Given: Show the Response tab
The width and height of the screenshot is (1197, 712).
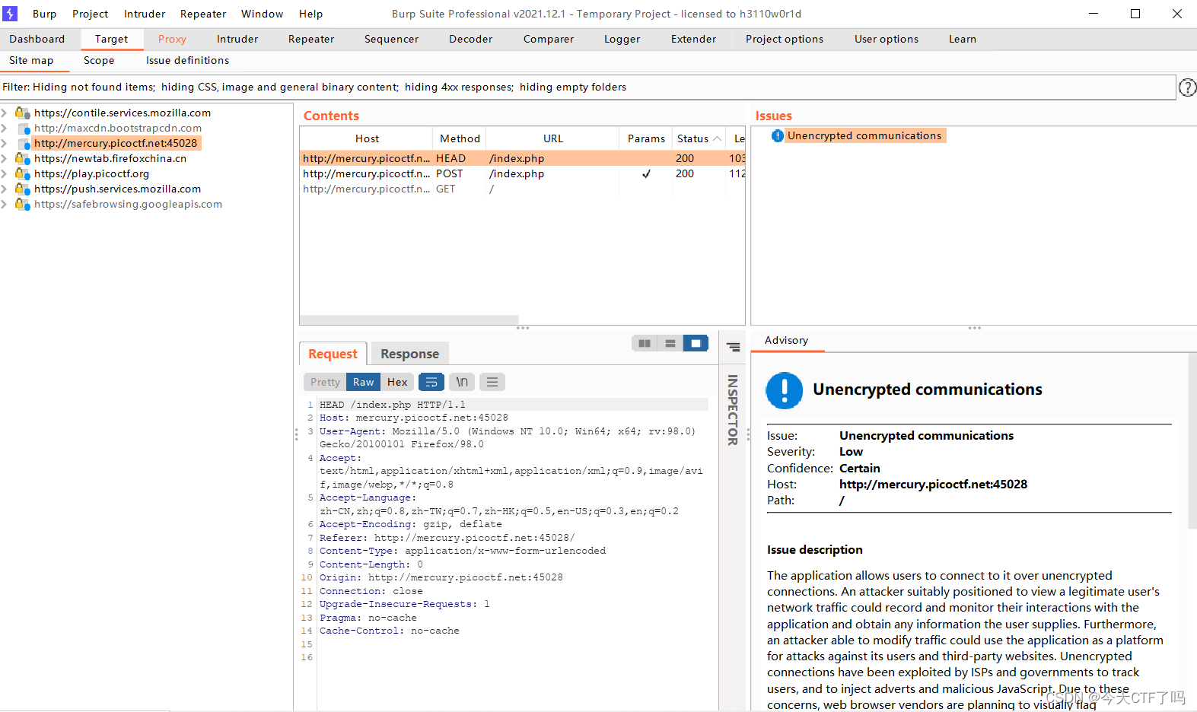Looking at the screenshot, I should point(409,354).
